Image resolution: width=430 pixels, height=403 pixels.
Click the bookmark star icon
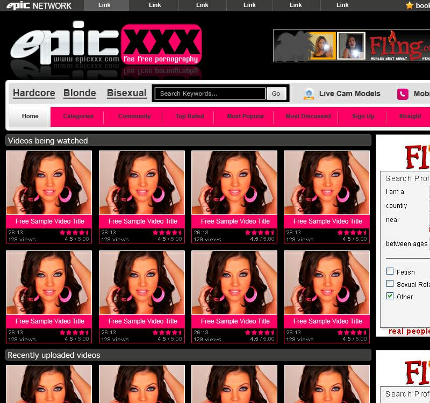click(410, 5)
